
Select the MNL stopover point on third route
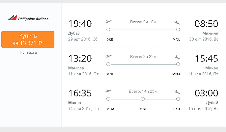tap(143, 99)
